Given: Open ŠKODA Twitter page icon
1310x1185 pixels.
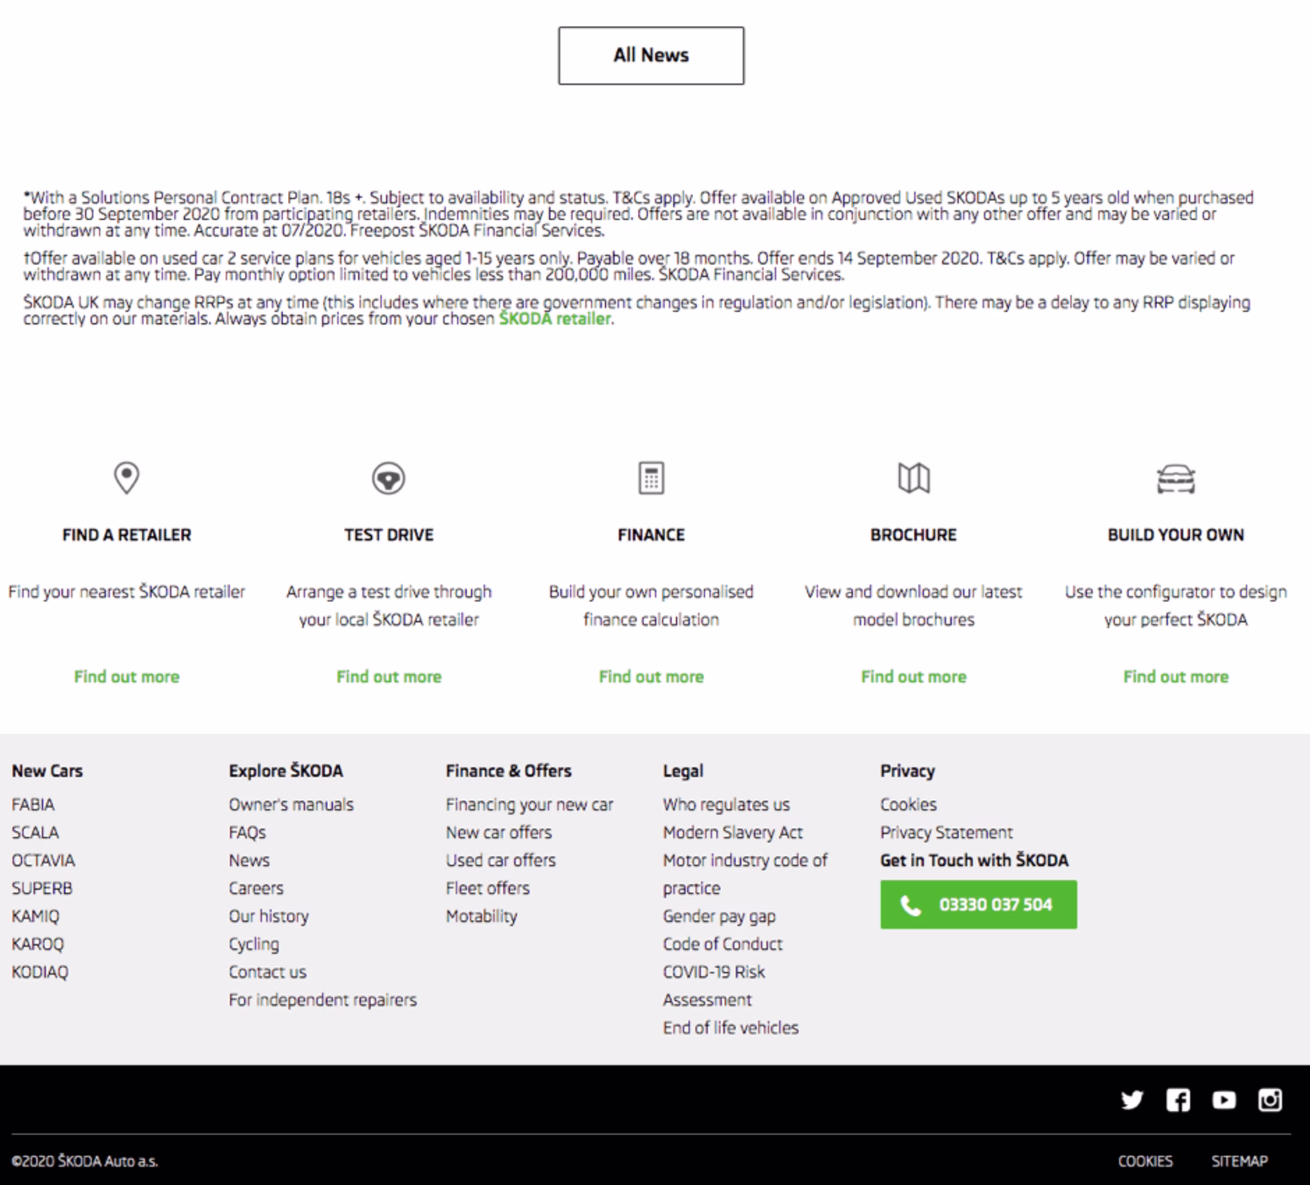Looking at the screenshot, I should tap(1132, 1100).
